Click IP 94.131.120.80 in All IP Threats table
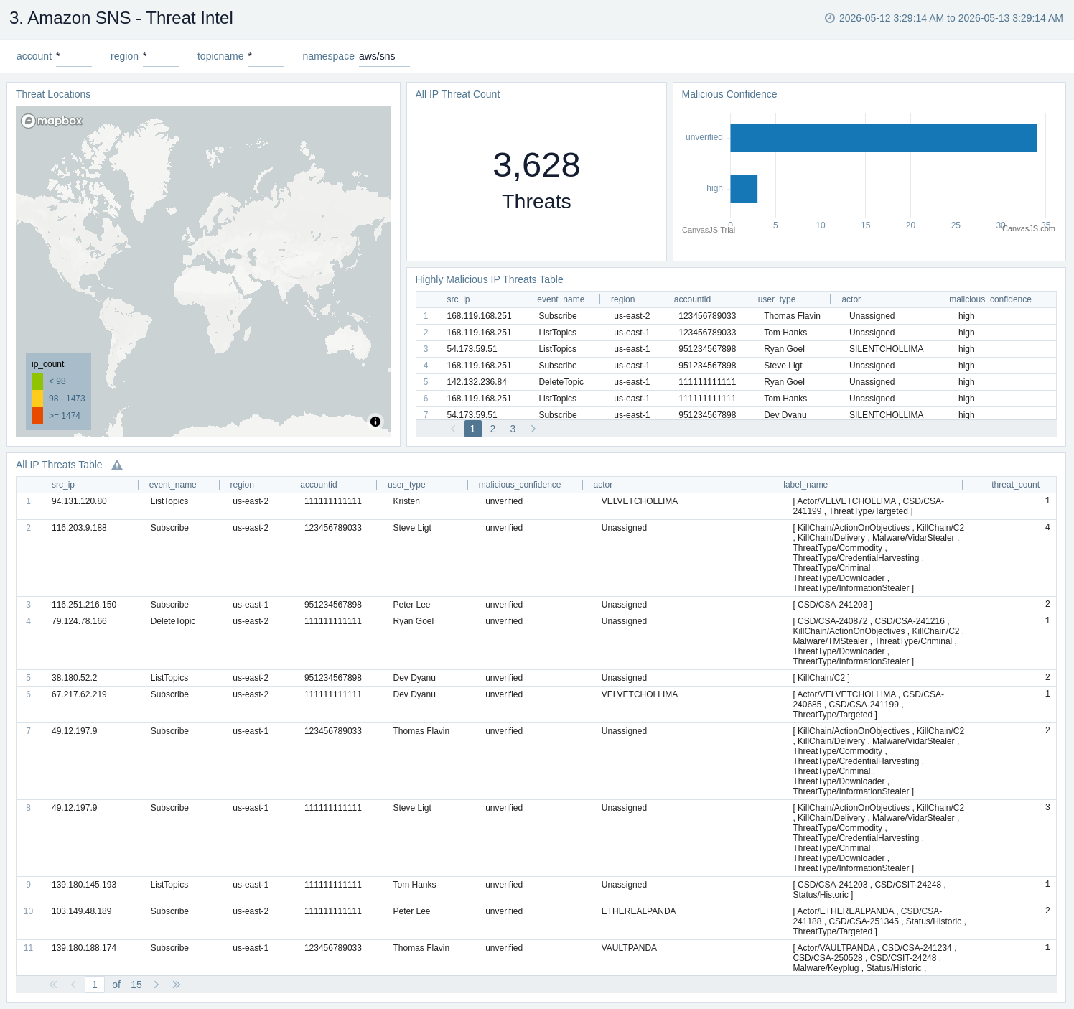 pos(79,501)
